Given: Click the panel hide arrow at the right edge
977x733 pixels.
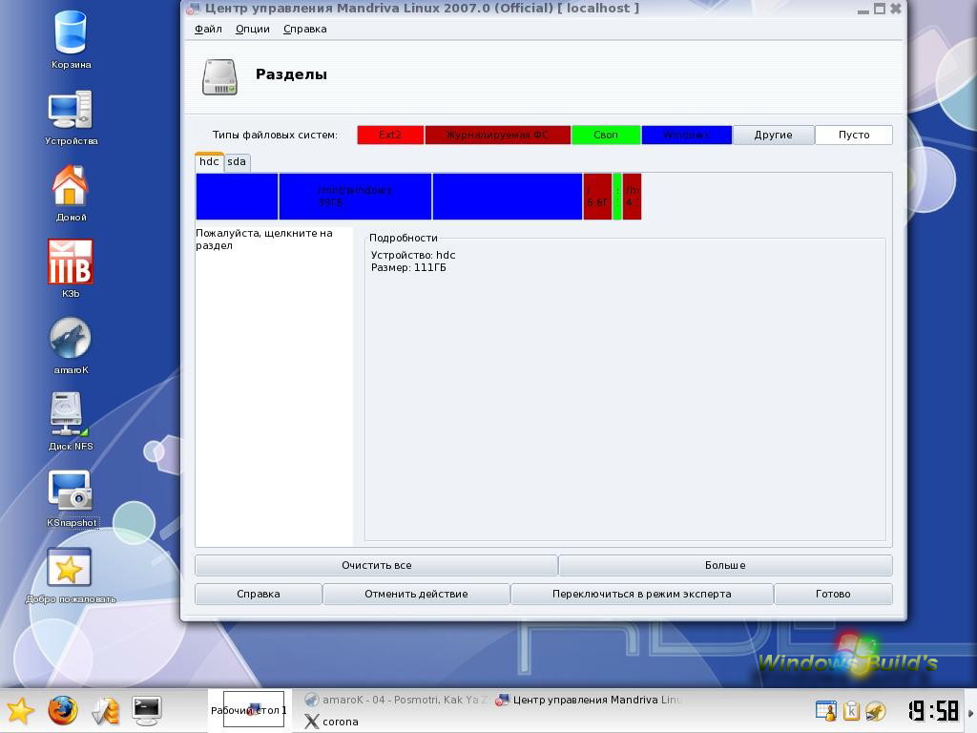Looking at the screenshot, I should [970, 712].
